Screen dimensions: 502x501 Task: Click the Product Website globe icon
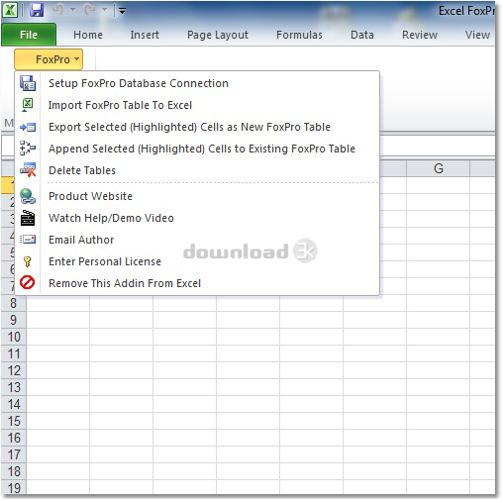point(28,196)
